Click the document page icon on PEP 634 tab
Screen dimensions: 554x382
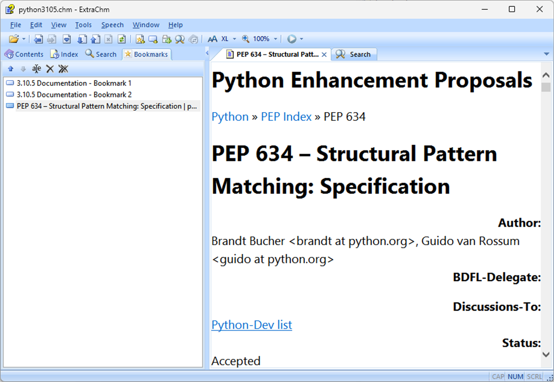(x=230, y=54)
